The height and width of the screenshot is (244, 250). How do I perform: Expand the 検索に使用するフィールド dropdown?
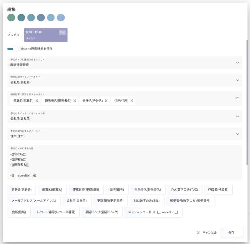click(x=237, y=80)
